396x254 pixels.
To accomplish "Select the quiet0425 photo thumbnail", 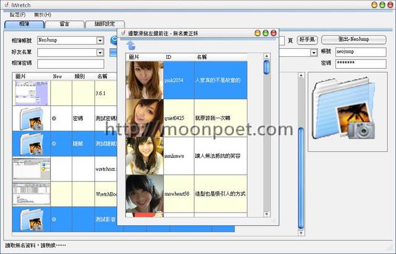I will (144, 118).
